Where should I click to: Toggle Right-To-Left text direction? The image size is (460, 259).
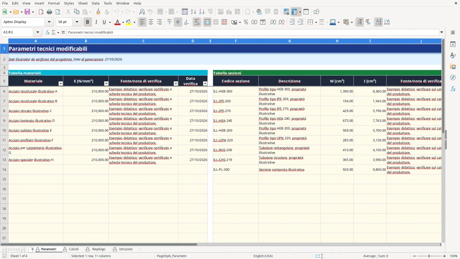[368, 22]
